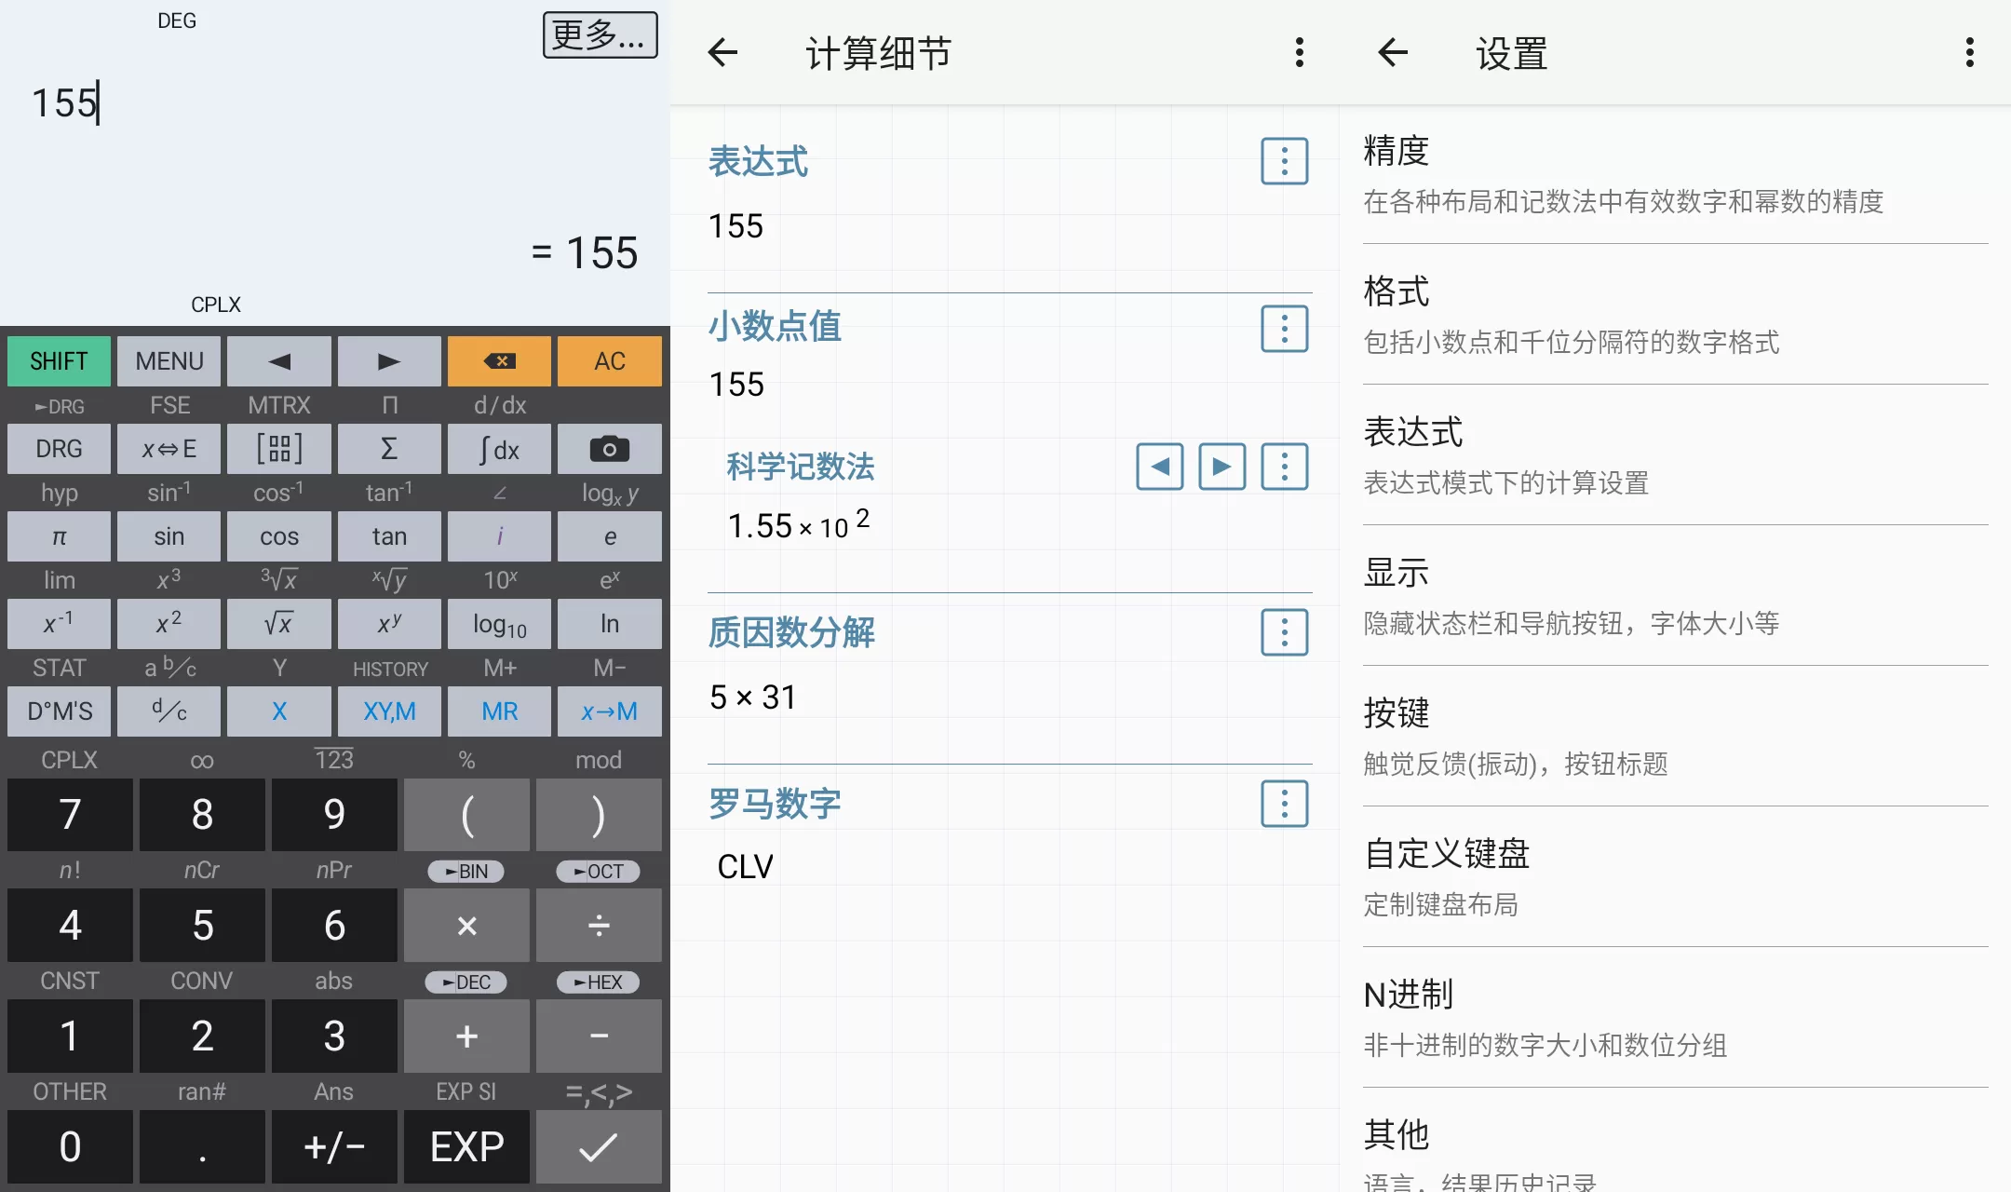2011x1192 pixels.
Task: Show previous notation with arrow beside 科学记数法
Action: click(1158, 467)
